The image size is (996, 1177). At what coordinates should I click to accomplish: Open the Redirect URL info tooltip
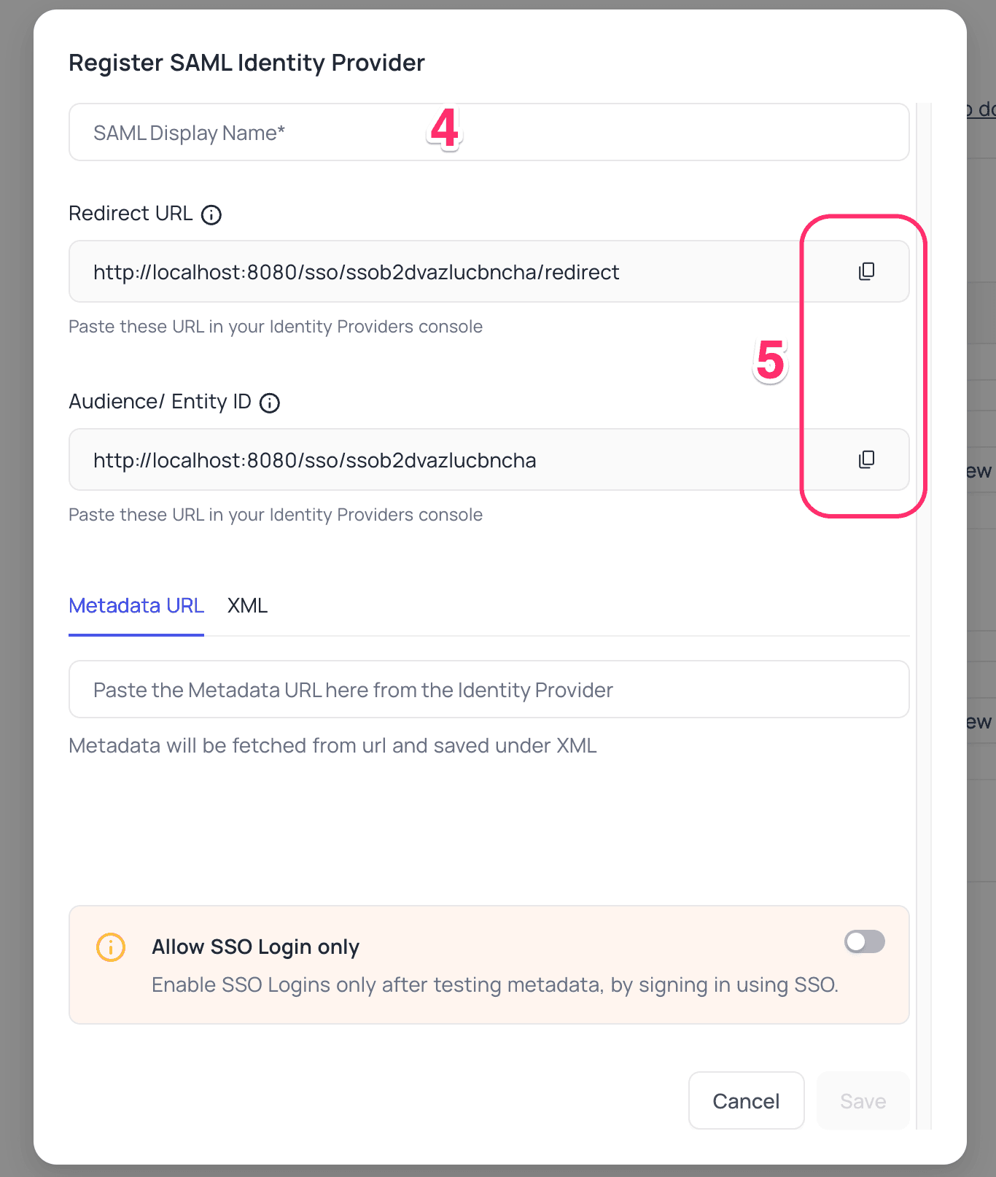(211, 214)
